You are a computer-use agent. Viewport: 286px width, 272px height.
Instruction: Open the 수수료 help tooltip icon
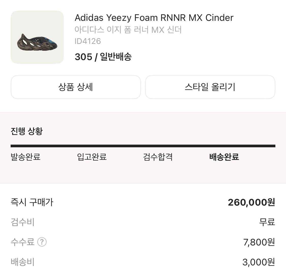coord(42,242)
